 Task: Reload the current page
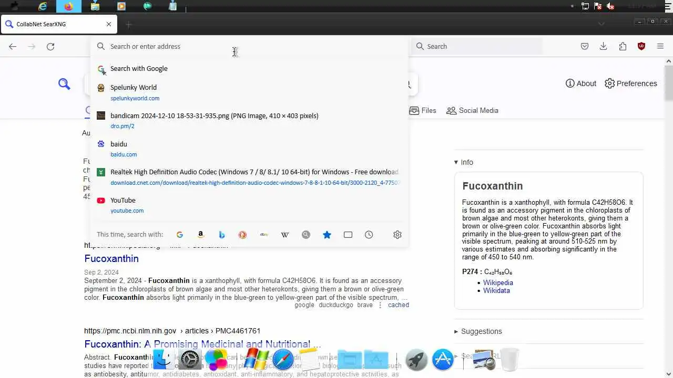pos(50,46)
